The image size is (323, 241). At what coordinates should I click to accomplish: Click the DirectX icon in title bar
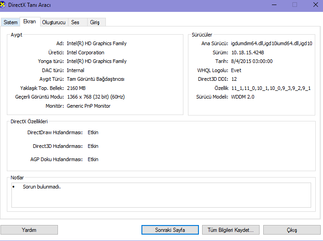tap(2, 5)
